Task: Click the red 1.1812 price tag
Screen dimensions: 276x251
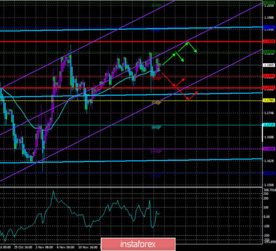Action: (x=269, y=88)
